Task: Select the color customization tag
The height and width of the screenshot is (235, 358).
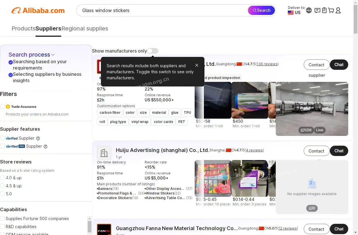Action: coord(130,113)
